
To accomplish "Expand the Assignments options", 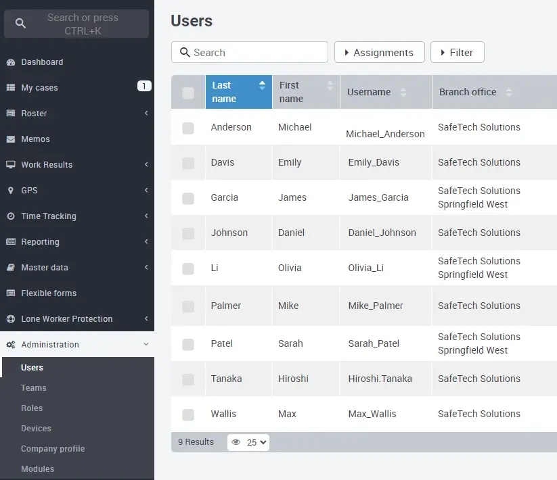I will coord(379,53).
